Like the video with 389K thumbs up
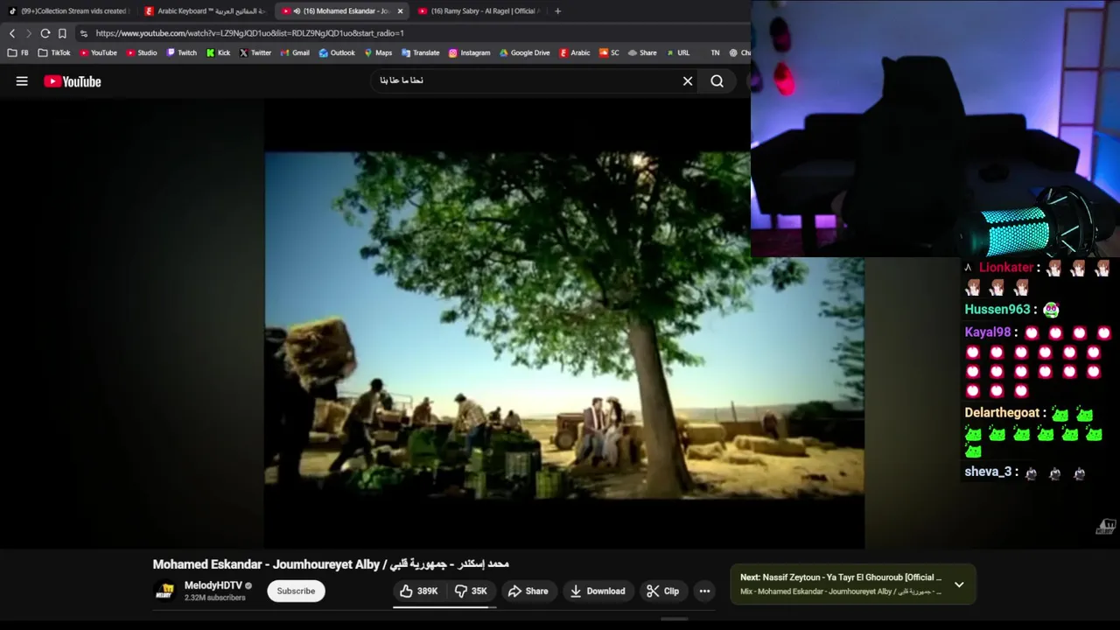This screenshot has width=1120, height=630. point(419,591)
